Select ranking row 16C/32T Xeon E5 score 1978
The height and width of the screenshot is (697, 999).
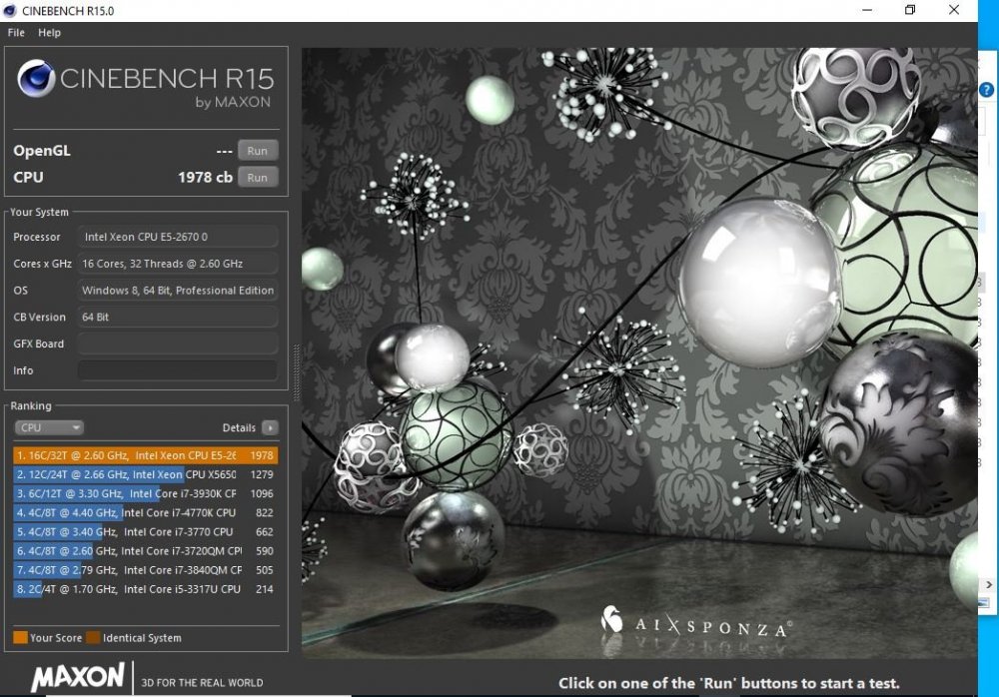coord(145,455)
